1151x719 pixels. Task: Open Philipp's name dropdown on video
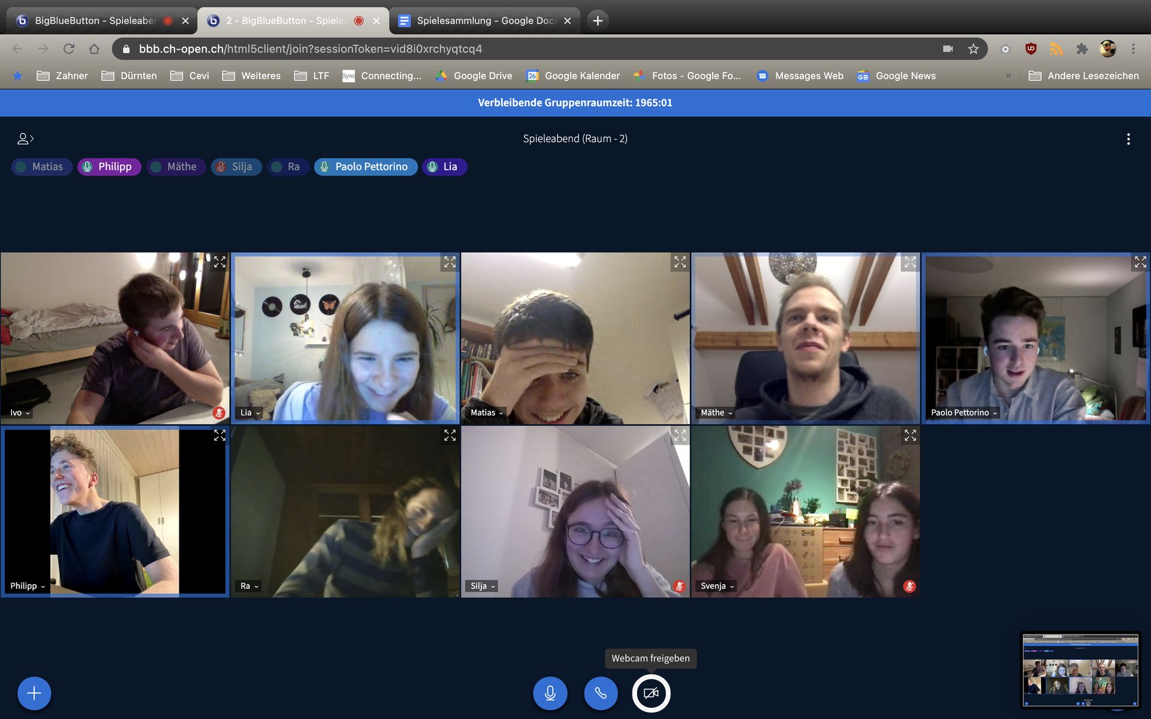click(28, 586)
